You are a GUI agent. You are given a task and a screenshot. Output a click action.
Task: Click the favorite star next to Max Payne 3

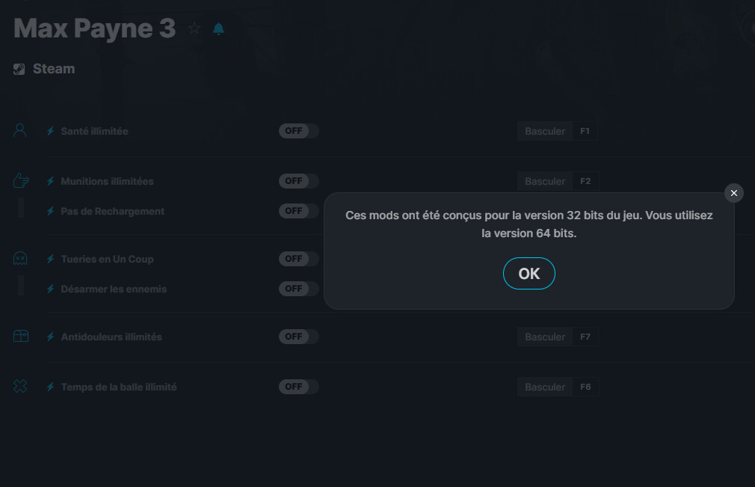pyautogui.click(x=194, y=28)
